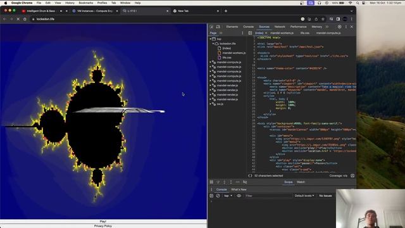Viewport: 405px width, 228px height.
Task: Click the Chrome back navigation arrow
Action: (5, 19)
